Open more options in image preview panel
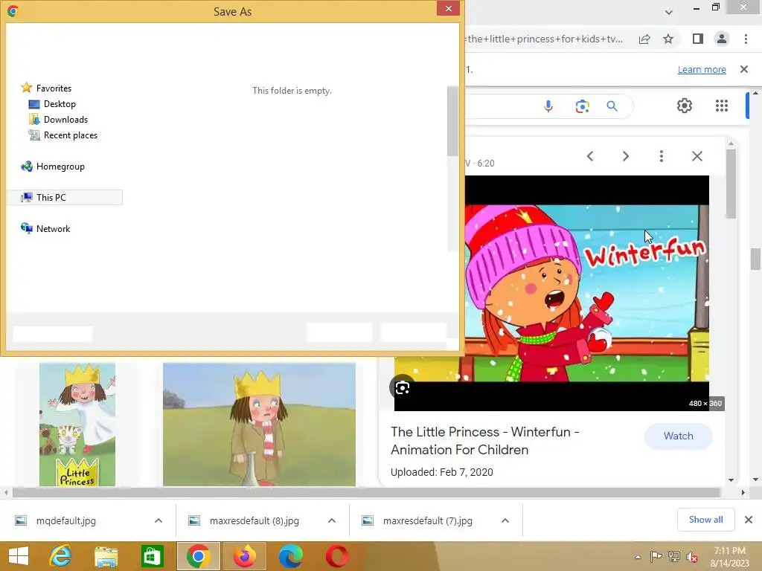 pyautogui.click(x=661, y=156)
